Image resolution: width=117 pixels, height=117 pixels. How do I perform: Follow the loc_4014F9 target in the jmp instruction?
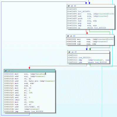coord(37,111)
